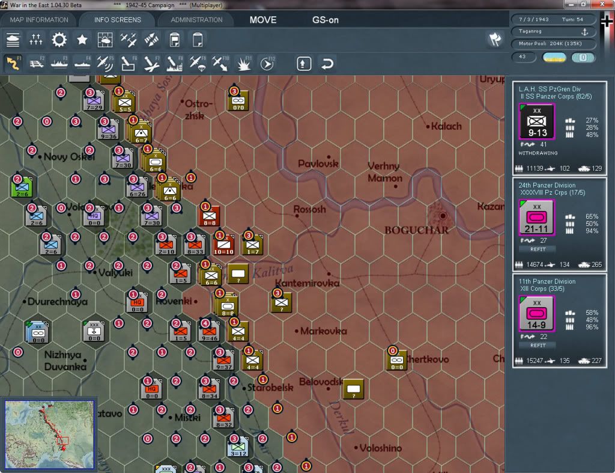
Task: Open the losses crosses icon
Action: tap(36, 40)
